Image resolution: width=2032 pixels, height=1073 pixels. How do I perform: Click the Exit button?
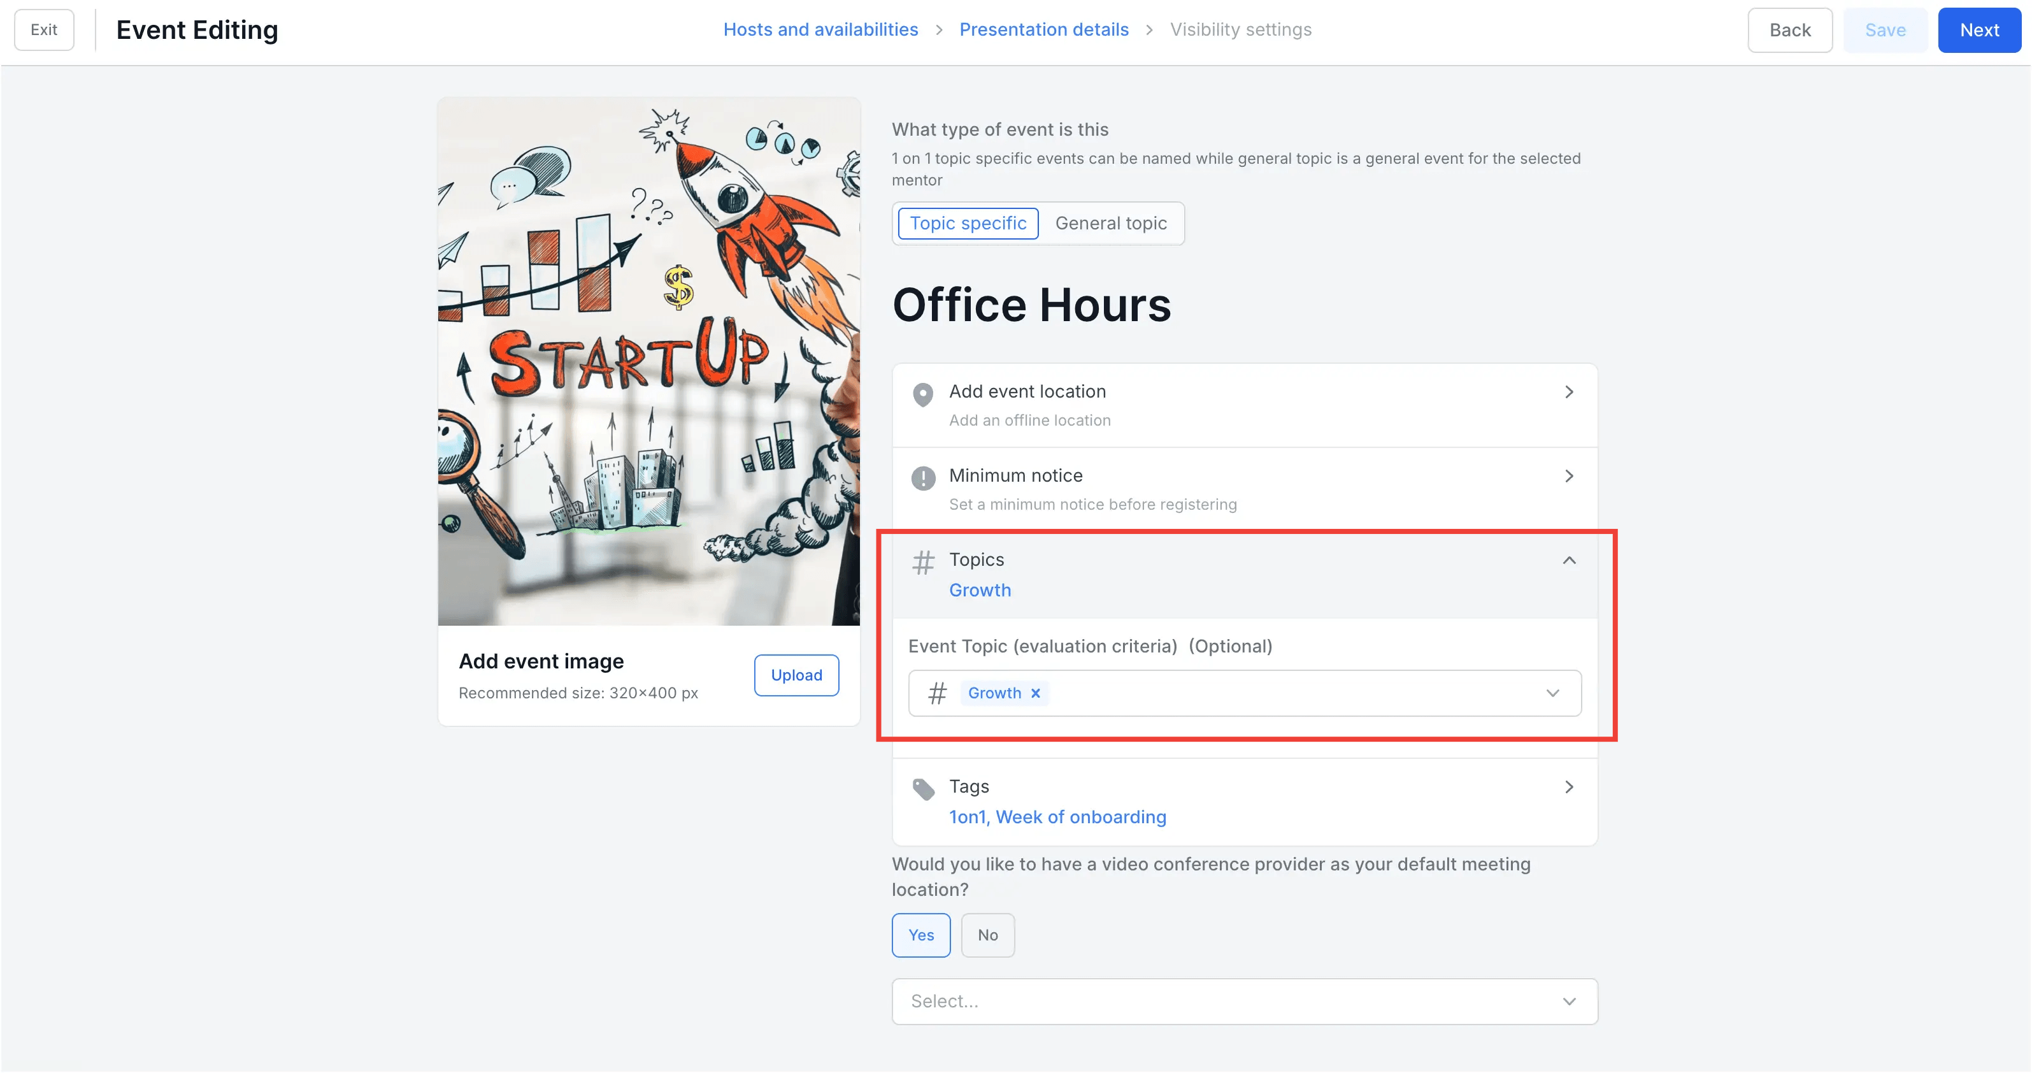[44, 30]
